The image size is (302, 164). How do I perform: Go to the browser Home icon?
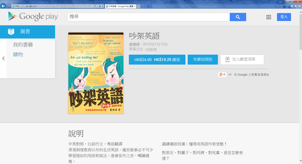click(x=292, y=6)
